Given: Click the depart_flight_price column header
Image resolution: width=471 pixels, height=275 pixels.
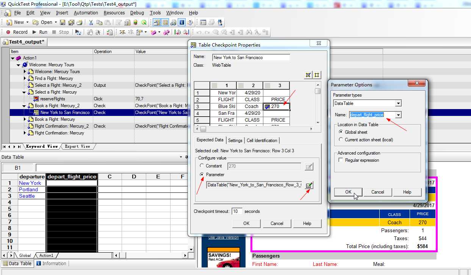Looking at the screenshot, I should [x=72, y=177].
